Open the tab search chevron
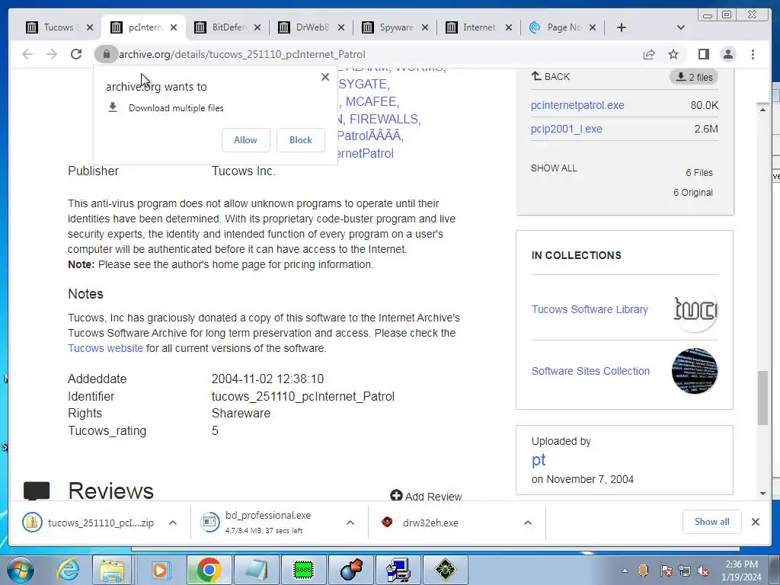Image resolution: width=780 pixels, height=585 pixels. tap(681, 27)
